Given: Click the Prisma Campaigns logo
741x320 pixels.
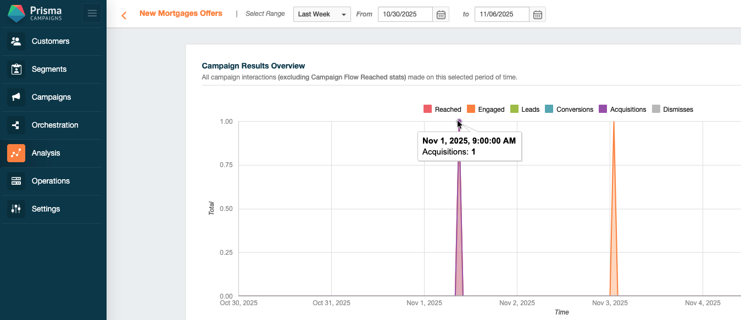Looking at the screenshot, I should [x=36, y=14].
